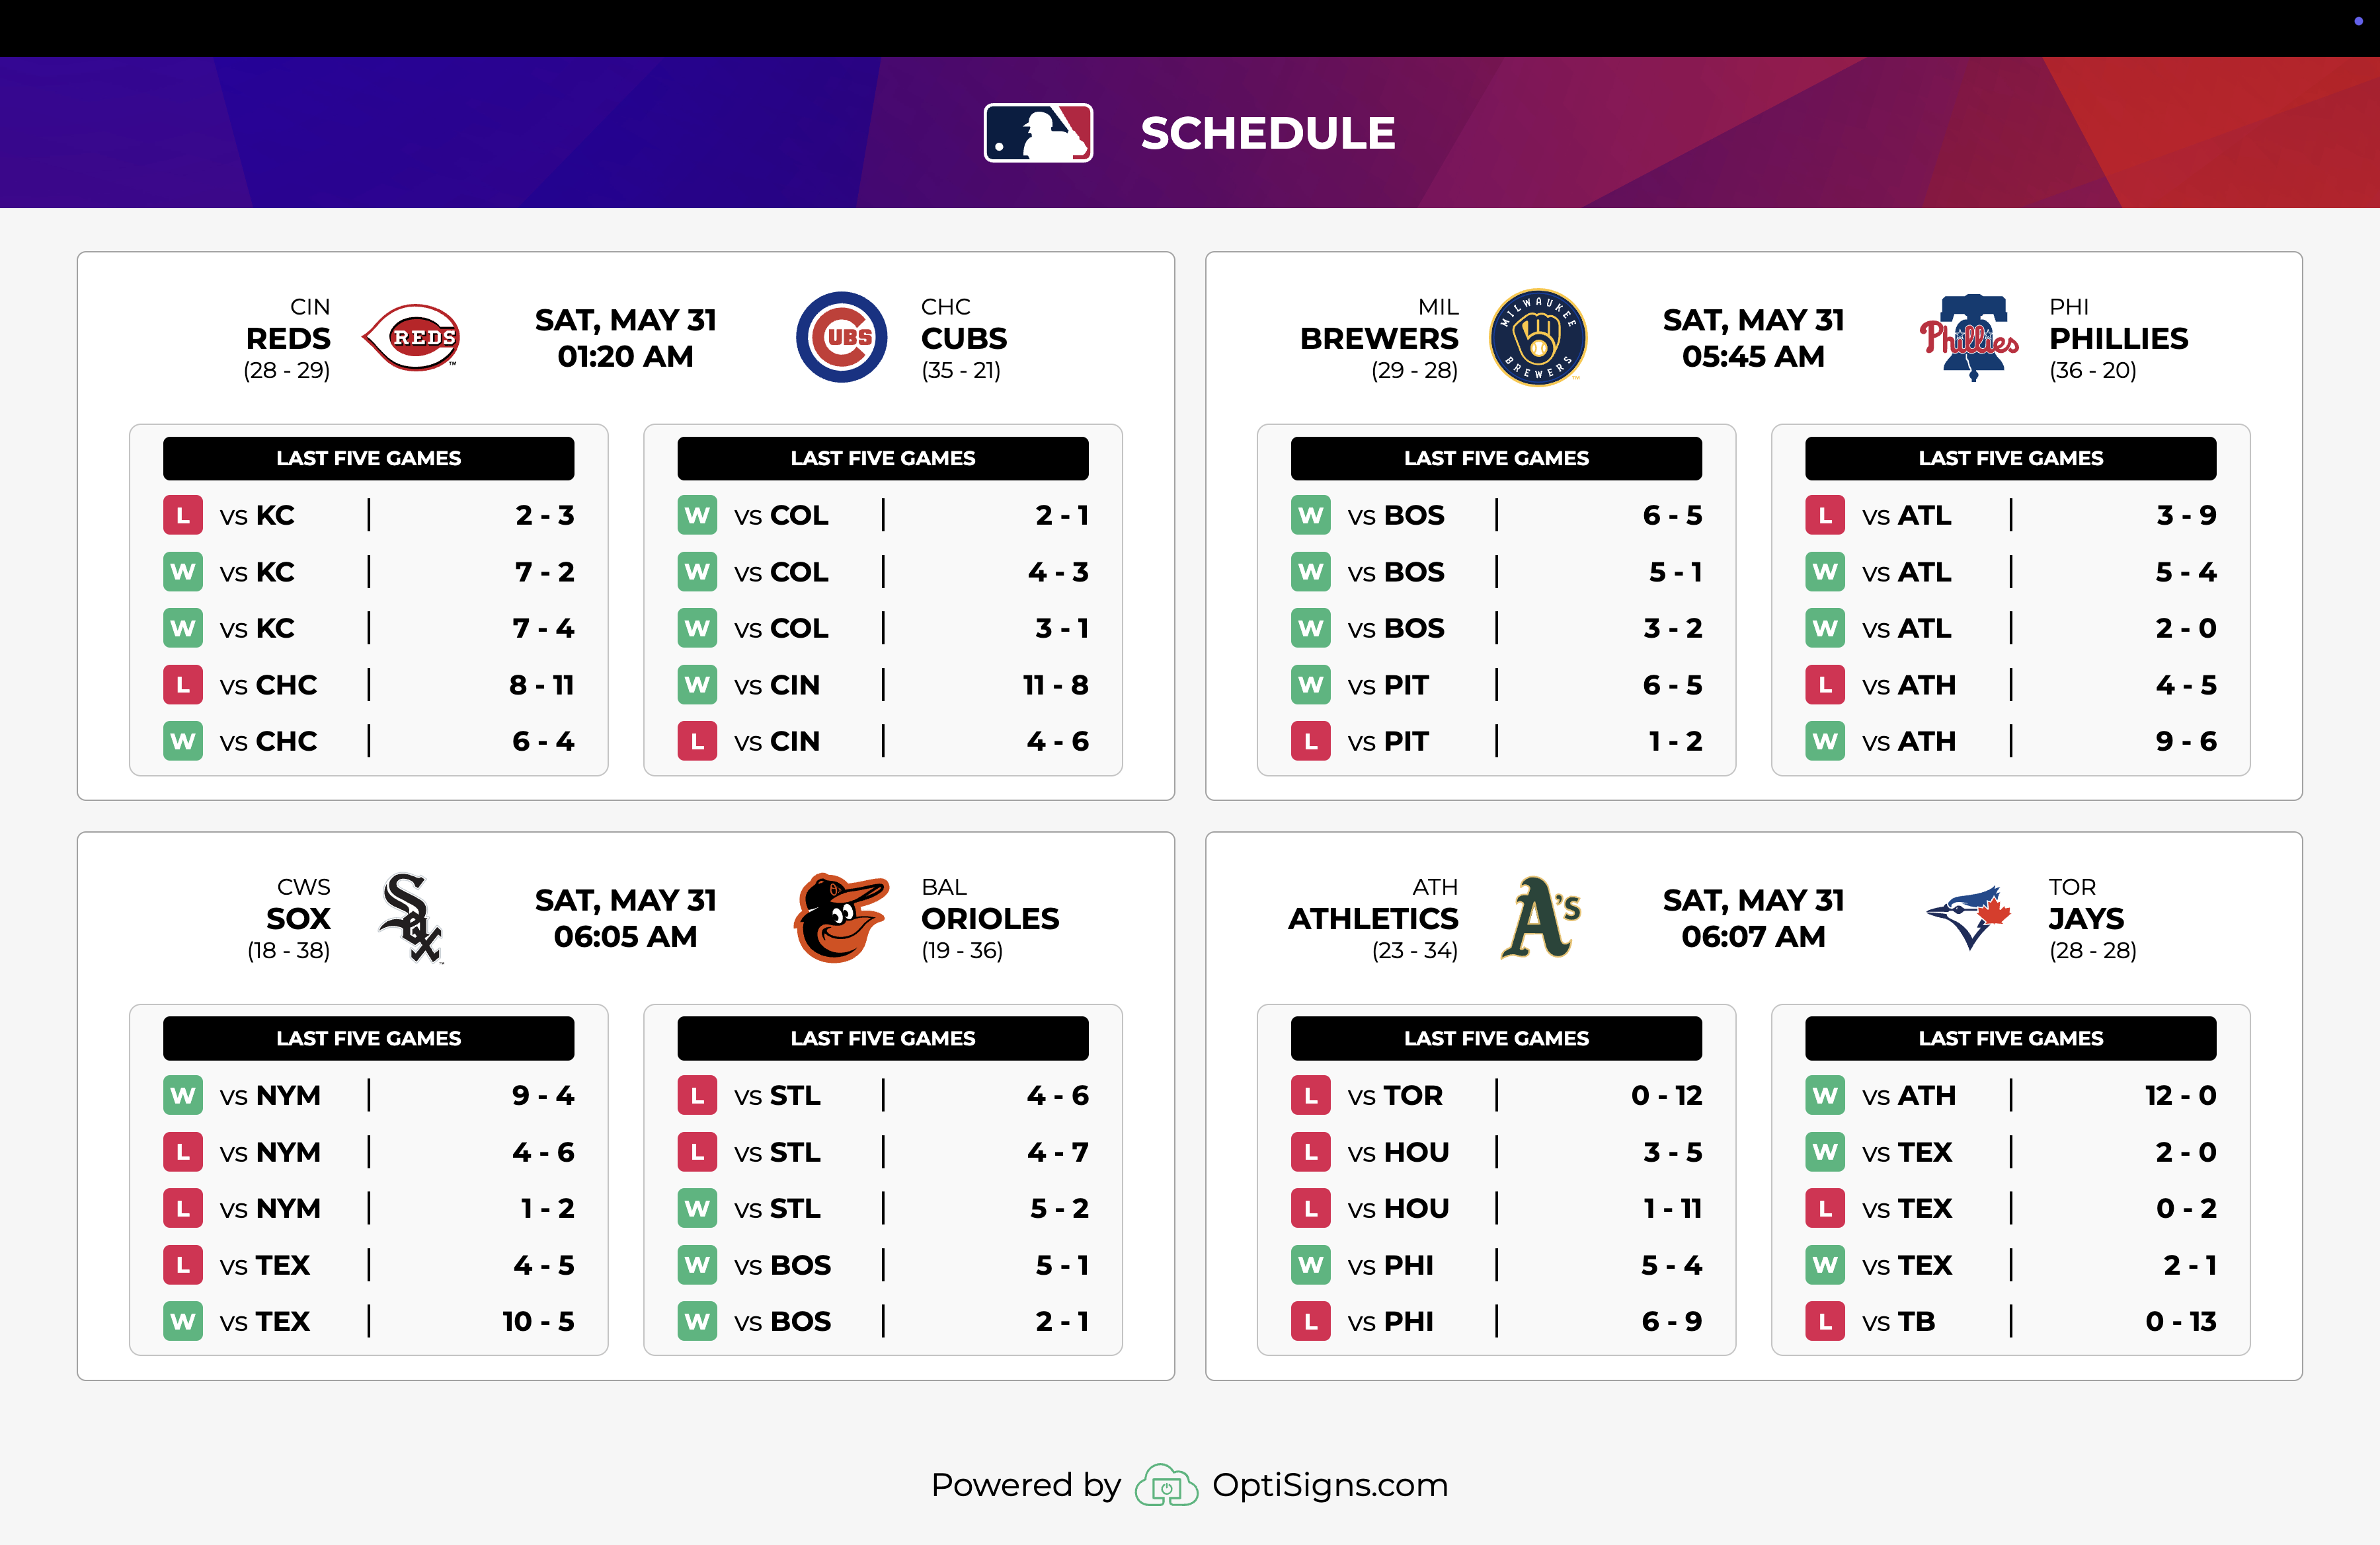Select the Toronto Blue Jays logo
The image size is (2380, 1545).
1968,919
